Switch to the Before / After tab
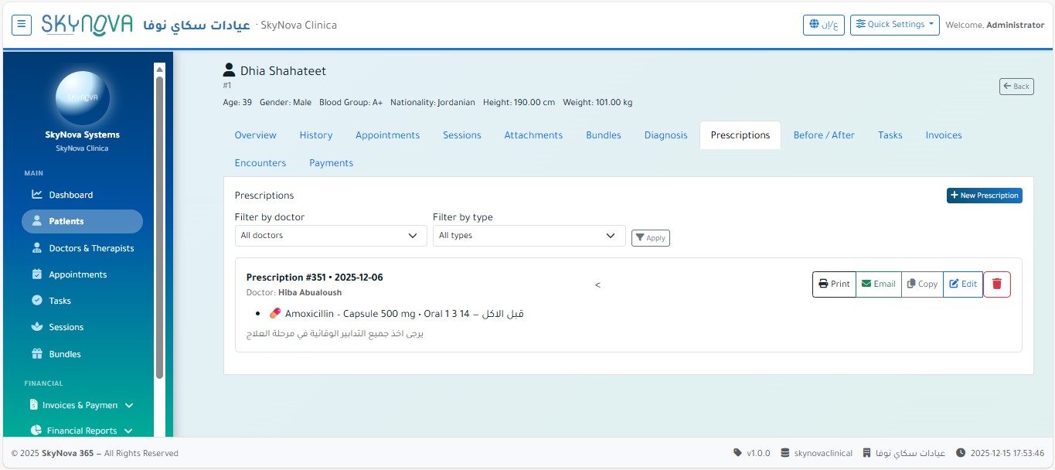The height and width of the screenshot is (470, 1055). 824,135
